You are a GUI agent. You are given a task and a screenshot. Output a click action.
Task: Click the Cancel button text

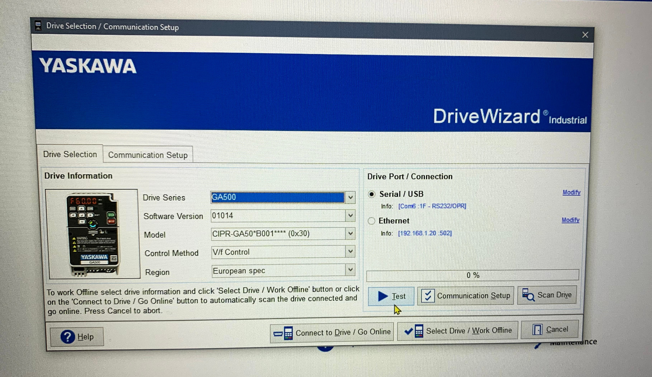click(x=557, y=329)
